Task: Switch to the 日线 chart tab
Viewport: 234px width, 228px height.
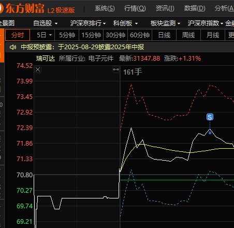Action: (164, 35)
